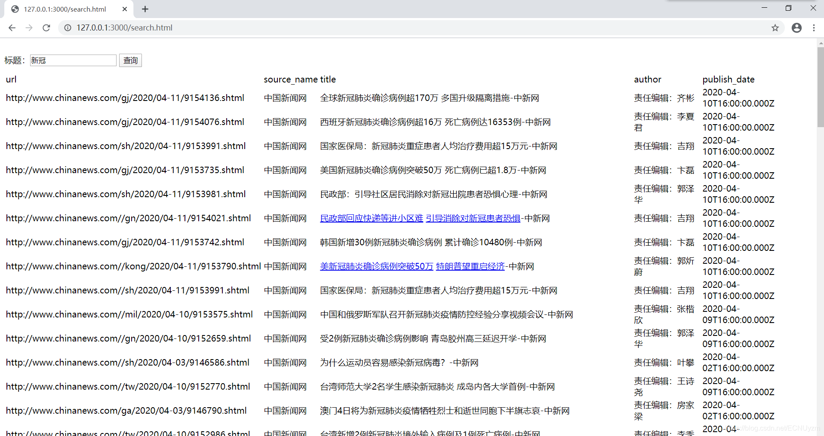Open the browser profile account icon

(x=796, y=27)
